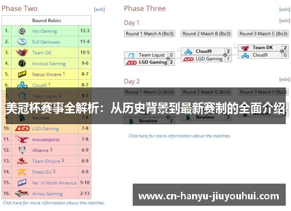Viewport: 291px width, 211px height.
Task: Open the Natus Vincere team link
Action: [x=47, y=75]
